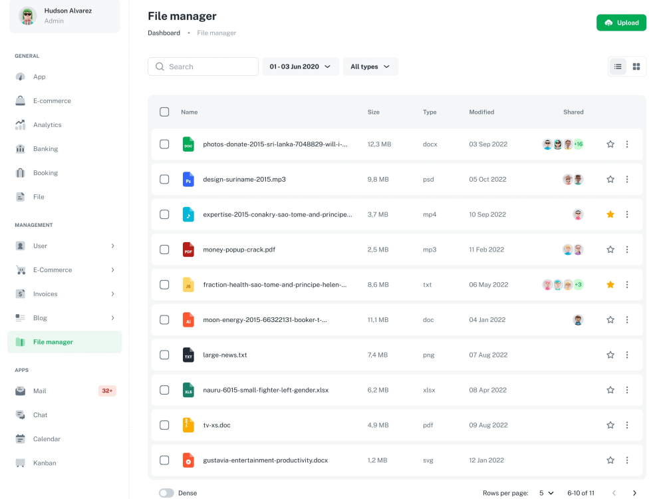Star large-news.txt

610,355
